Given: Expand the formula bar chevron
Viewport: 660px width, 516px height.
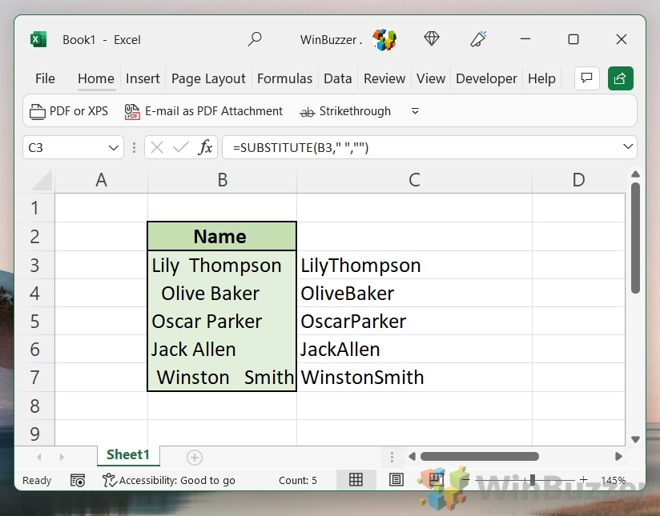Looking at the screenshot, I should pyautogui.click(x=628, y=146).
